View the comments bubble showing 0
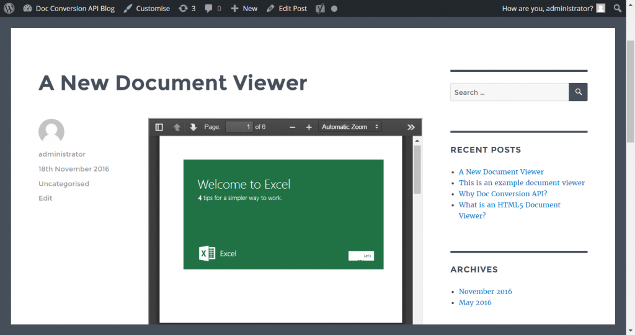Screen dimensions: 635x335 pos(213,8)
